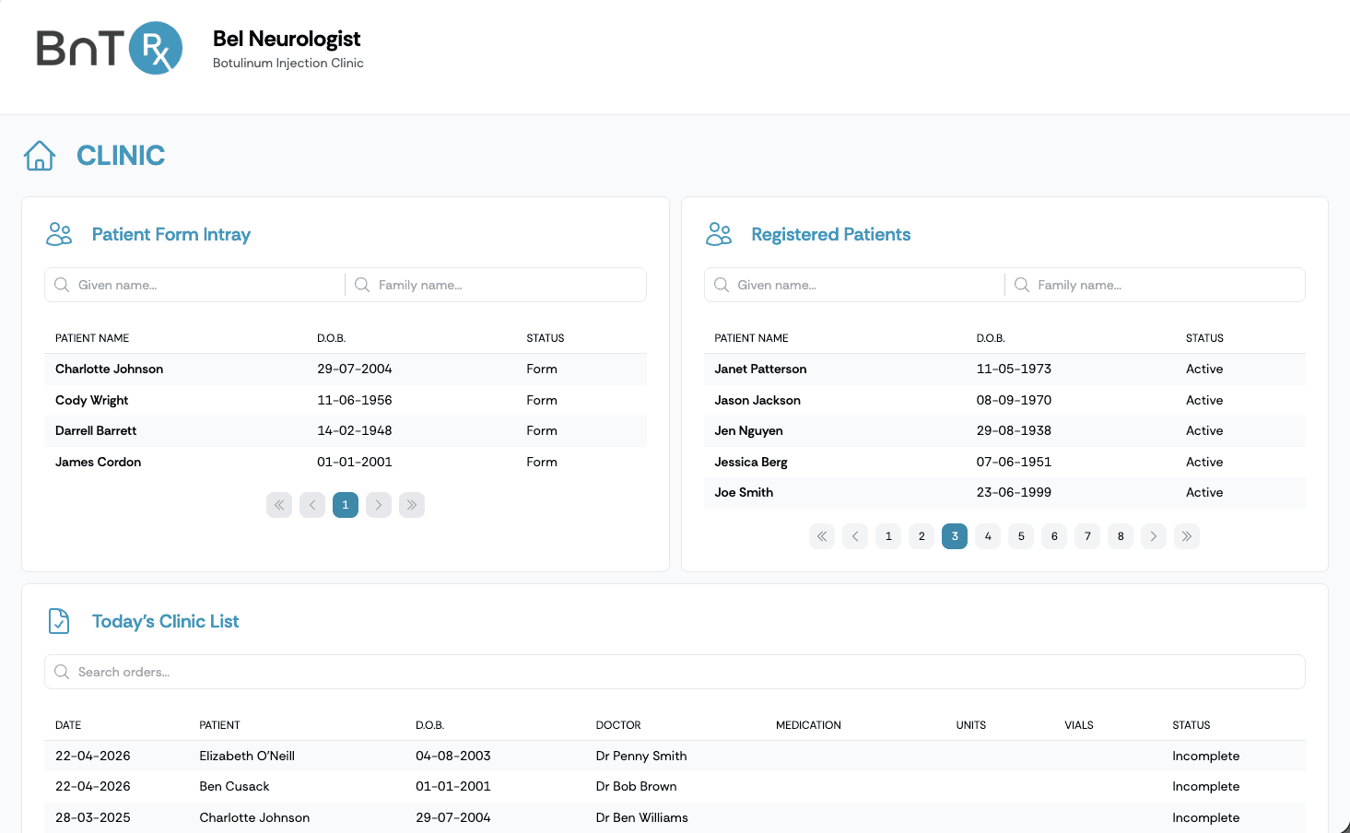This screenshot has width=1350, height=833.
Task: Click the MEDICATION column header
Action: [808, 725]
